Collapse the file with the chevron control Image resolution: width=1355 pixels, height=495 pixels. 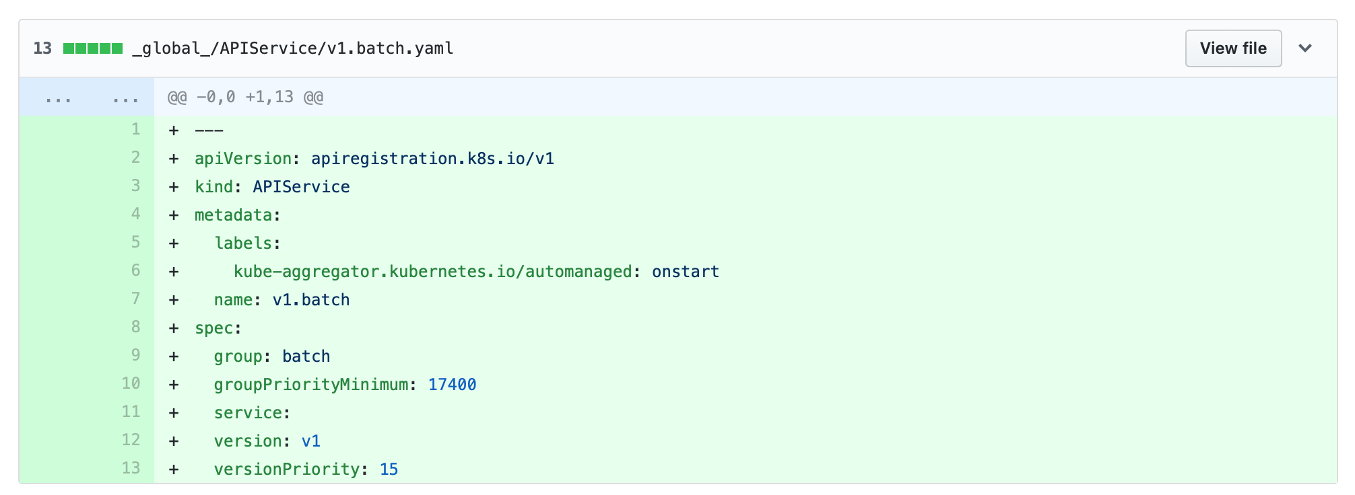1306,48
